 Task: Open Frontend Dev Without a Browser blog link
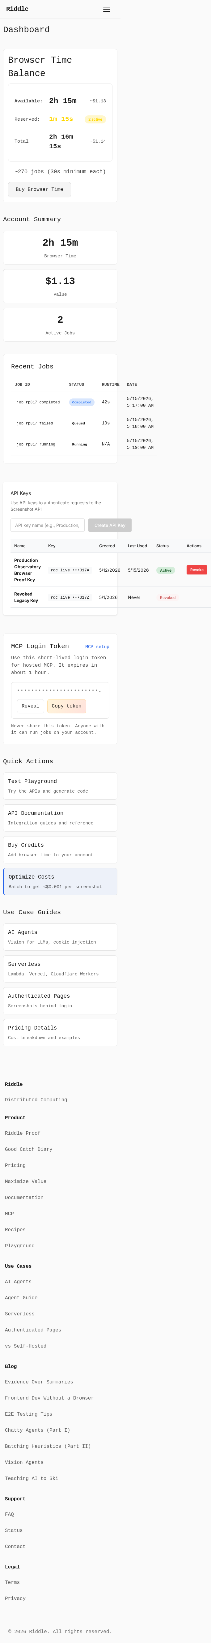pos(49,1398)
